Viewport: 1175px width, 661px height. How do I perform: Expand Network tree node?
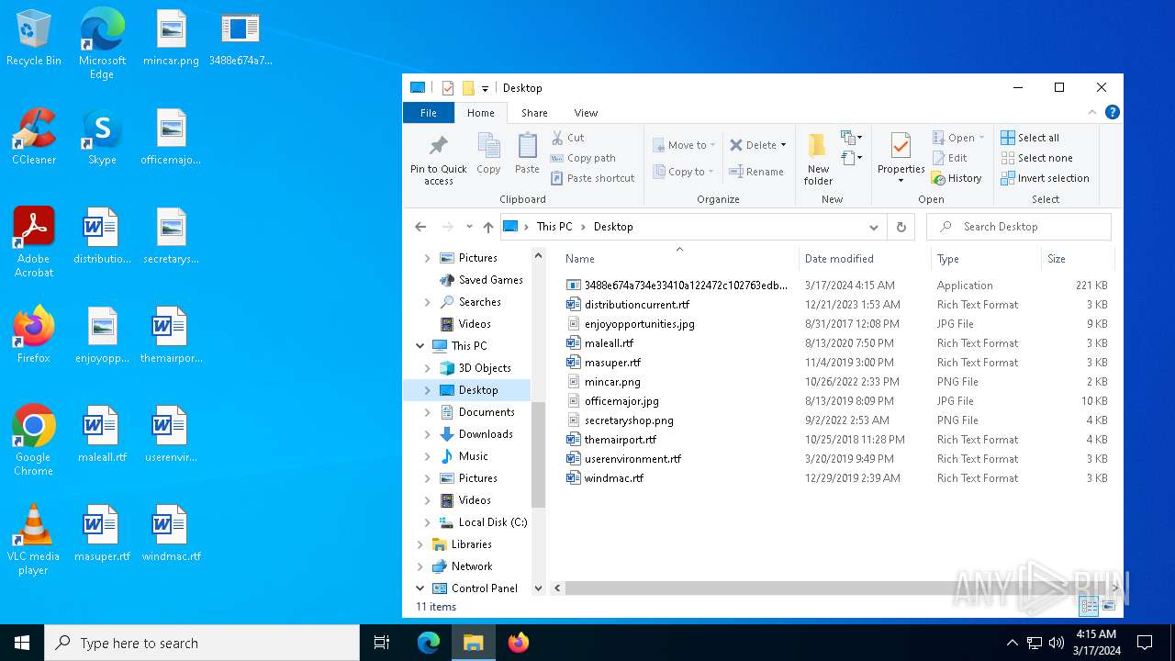point(420,566)
